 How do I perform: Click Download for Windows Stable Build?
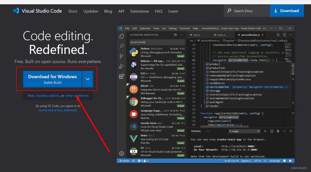(52, 79)
